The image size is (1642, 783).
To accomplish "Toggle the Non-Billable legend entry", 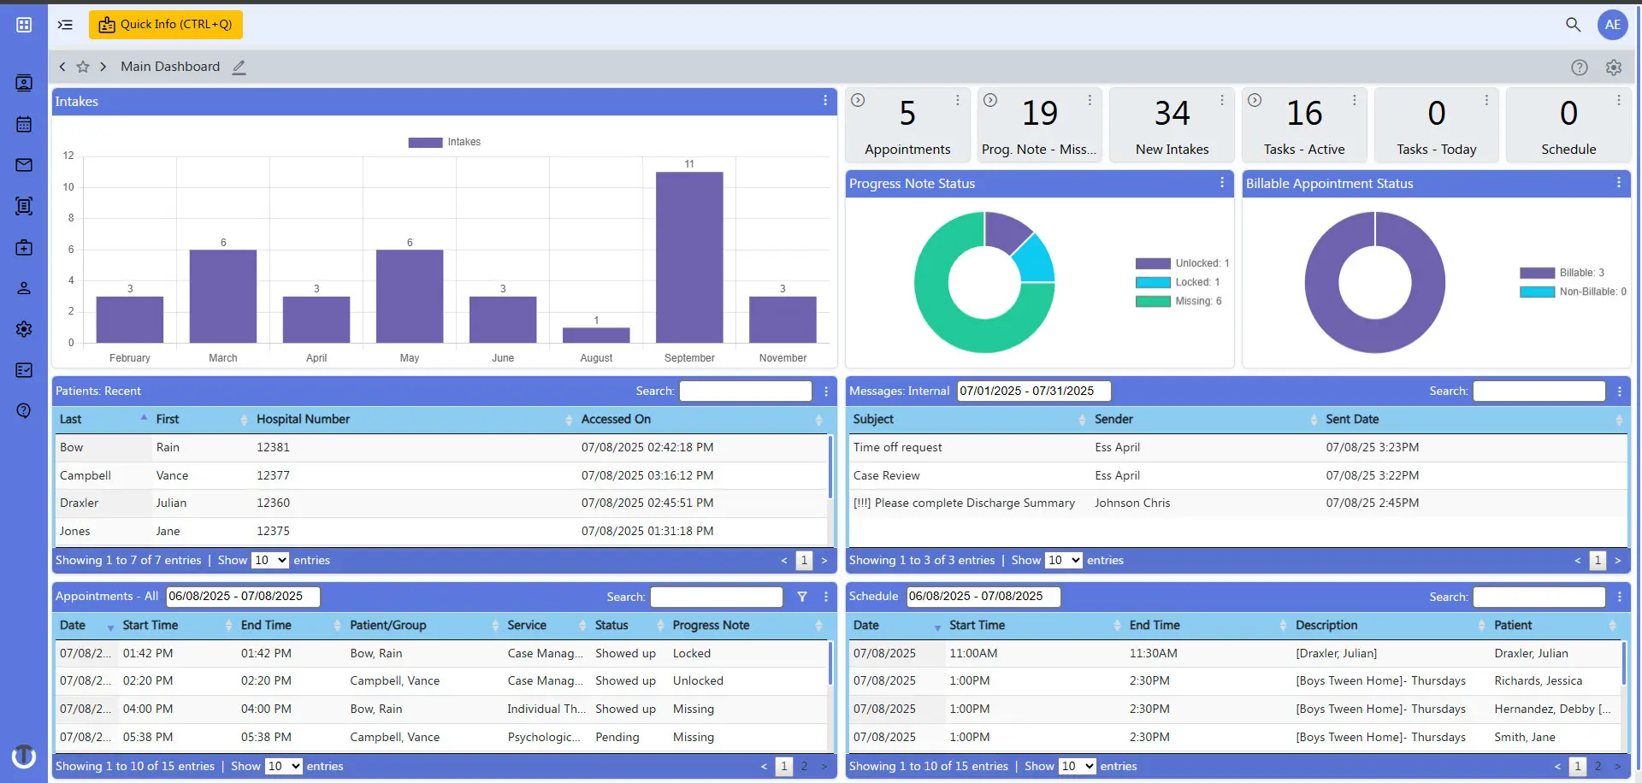I will coord(1573,291).
